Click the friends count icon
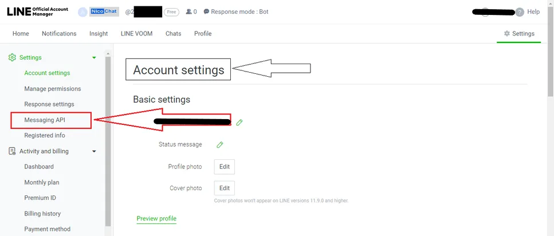554x236 pixels. coord(188,11)
